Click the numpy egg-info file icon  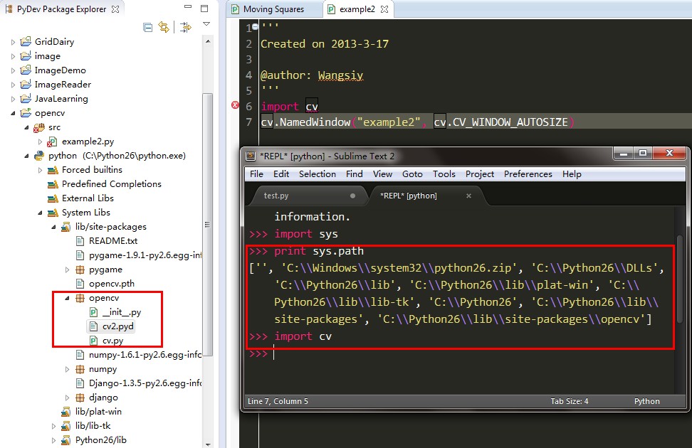tap(78, 354)
